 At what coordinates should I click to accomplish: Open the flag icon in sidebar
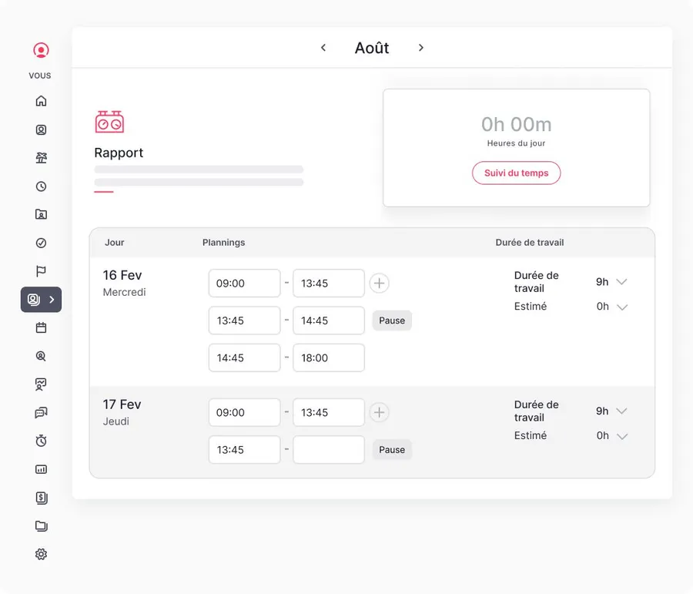click(x=41, y=271)
